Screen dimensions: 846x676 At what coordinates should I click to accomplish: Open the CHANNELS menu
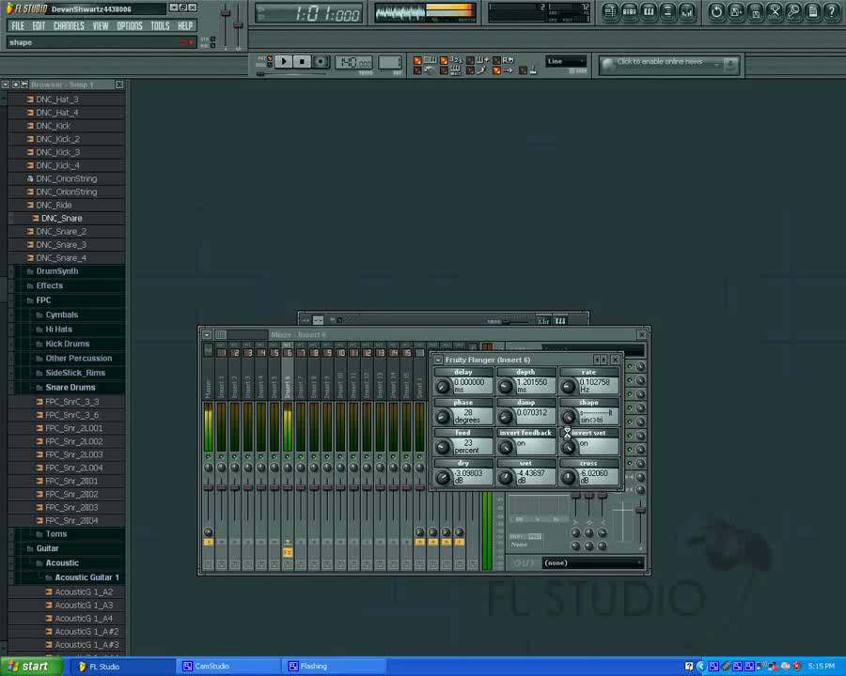pos(69,26)
